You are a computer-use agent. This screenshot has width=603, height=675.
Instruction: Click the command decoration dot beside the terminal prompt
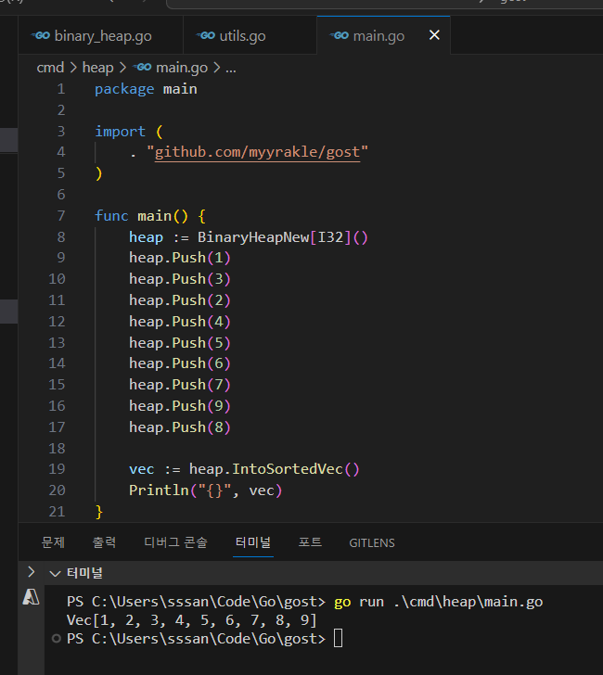click(x=58, y=639)
